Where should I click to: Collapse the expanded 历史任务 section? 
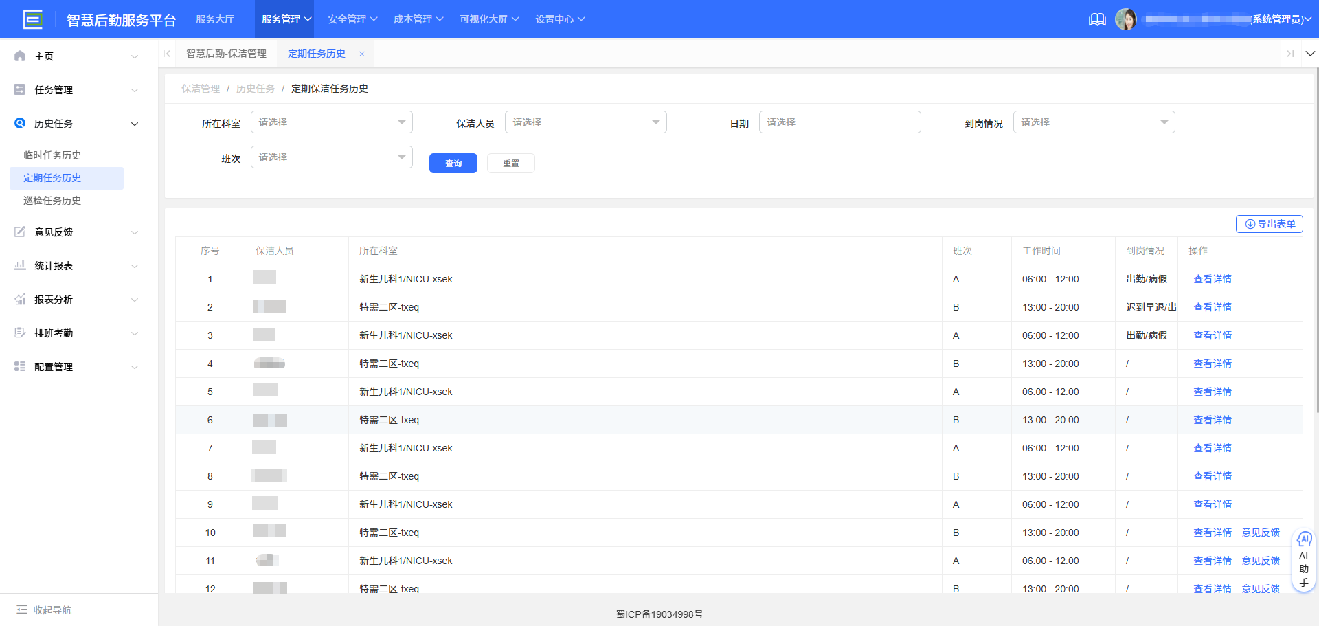pyautogui.click(x=54, y=124)
